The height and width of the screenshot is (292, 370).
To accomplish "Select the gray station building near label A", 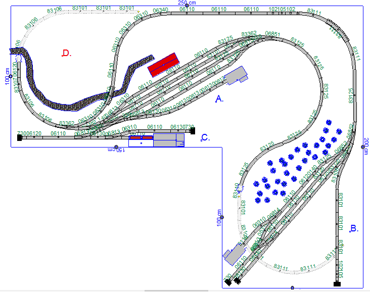I will [237, 75].
